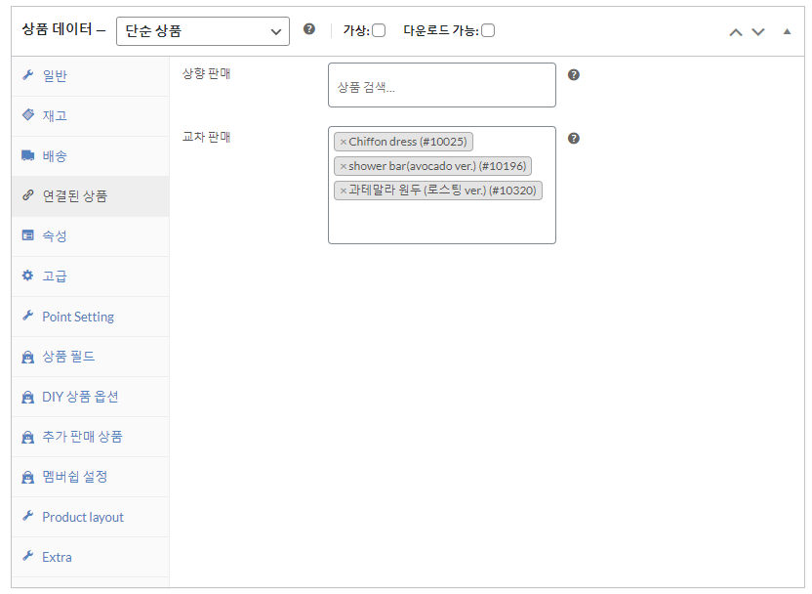
Task: Open the 속성 attributes tab
Action: (55, 235)
